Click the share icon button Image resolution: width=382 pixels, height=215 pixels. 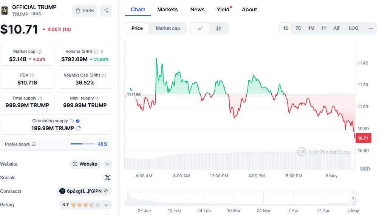click(x=106, y=11)
